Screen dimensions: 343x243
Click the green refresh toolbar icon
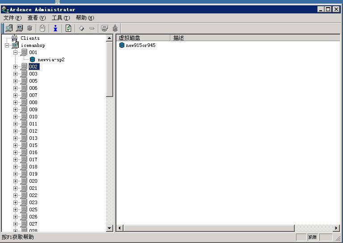point(68,28)
